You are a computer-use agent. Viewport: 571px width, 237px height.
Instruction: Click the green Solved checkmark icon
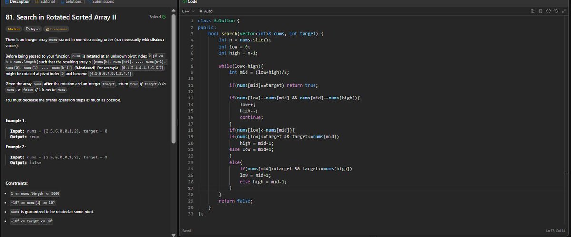pos(164,17)
